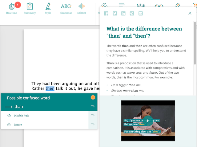Accept the suggestion 'than'
Image resolution: width=197 pixels, height=147 pixels.
18,107
